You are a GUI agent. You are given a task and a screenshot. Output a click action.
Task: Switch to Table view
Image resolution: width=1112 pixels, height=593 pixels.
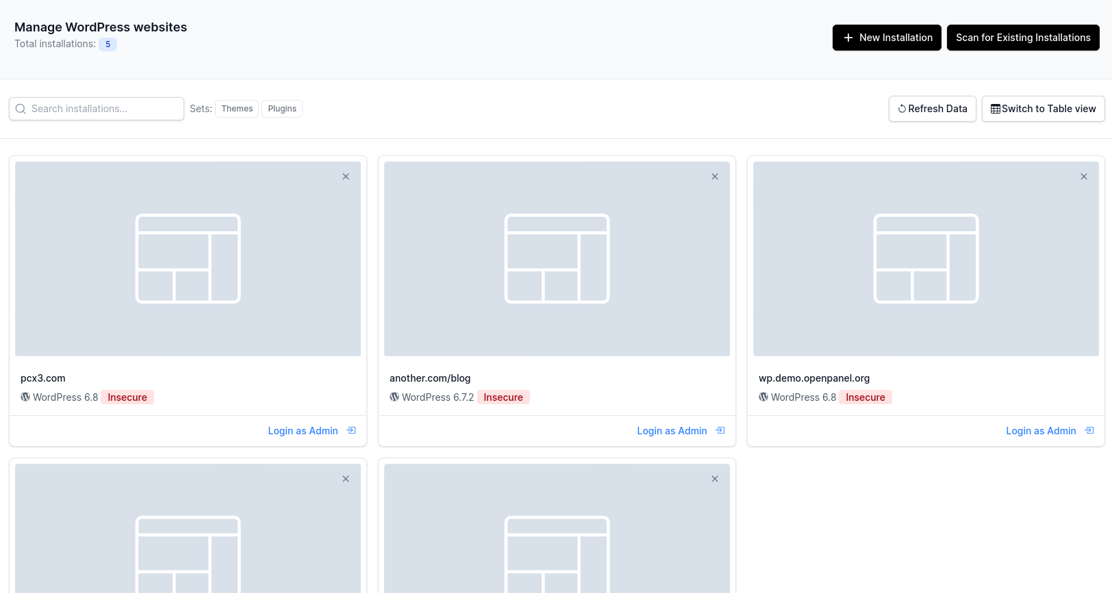point(1044,109)
